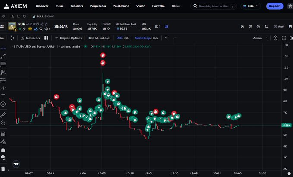Click the red bubble at 12K level
The height and width of the screenshot is (177, 293).
point(103,55)
